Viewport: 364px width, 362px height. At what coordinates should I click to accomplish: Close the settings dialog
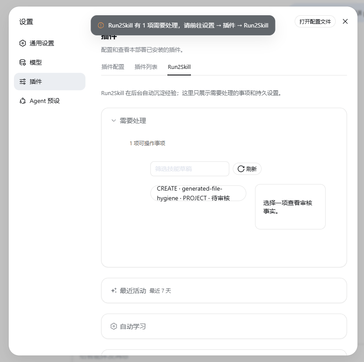(x=345, y=21)
